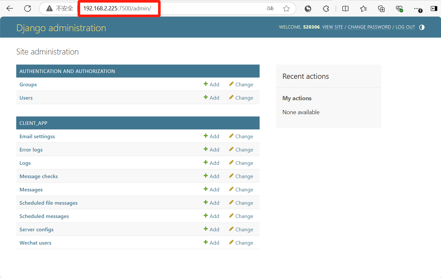Open the Users model list
The width and height of the screenshot is (441, 278).
[26, 98]
